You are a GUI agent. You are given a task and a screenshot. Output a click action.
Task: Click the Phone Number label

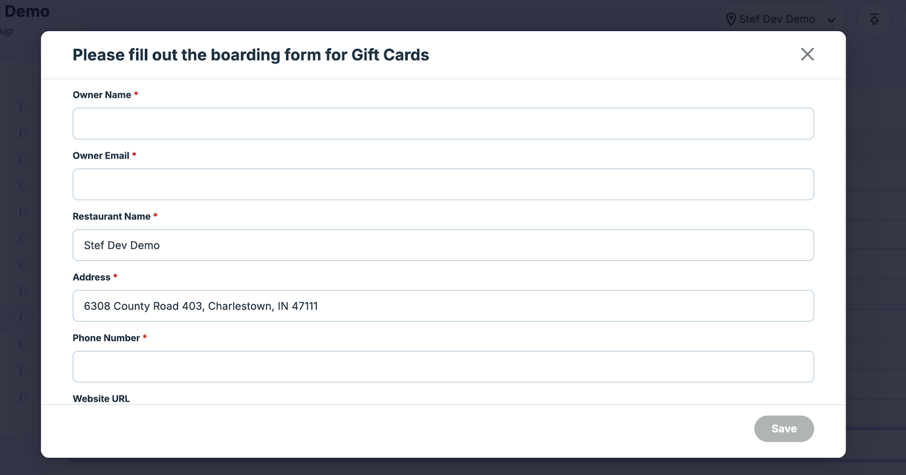click(x=106, y=338)
